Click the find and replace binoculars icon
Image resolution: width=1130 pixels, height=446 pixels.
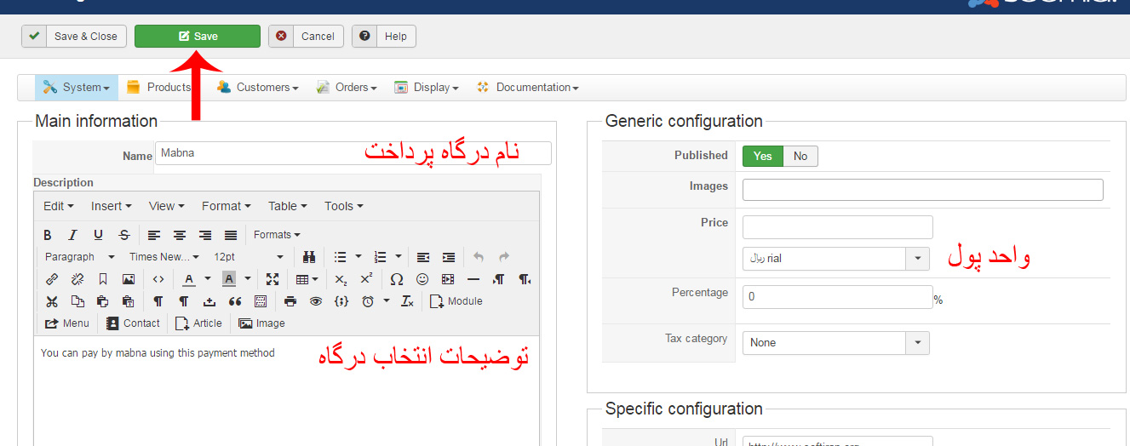309,257
